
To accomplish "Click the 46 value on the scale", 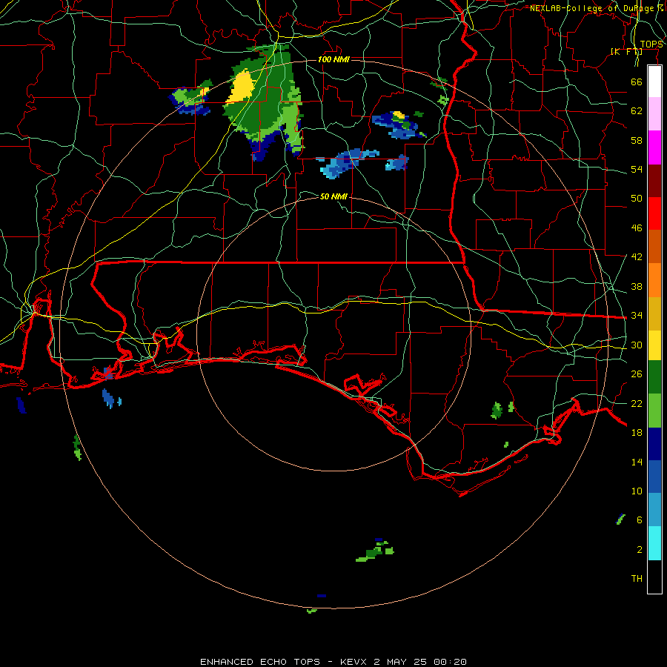I will [637, 228].
